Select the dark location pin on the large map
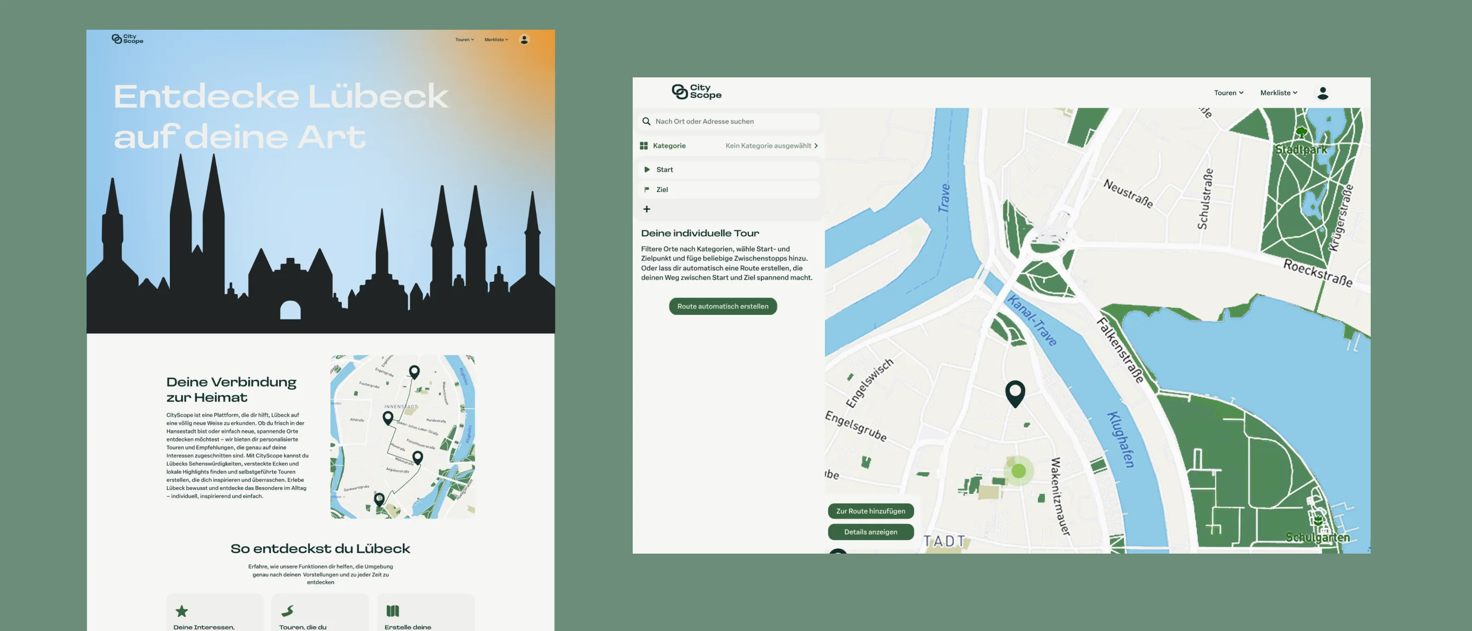This screenshot has height=631, width=1472. click(1015, 393)
